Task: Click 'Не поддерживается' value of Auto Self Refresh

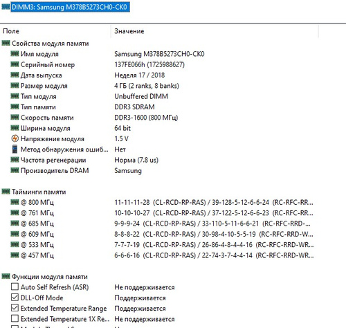Action: 145,287
